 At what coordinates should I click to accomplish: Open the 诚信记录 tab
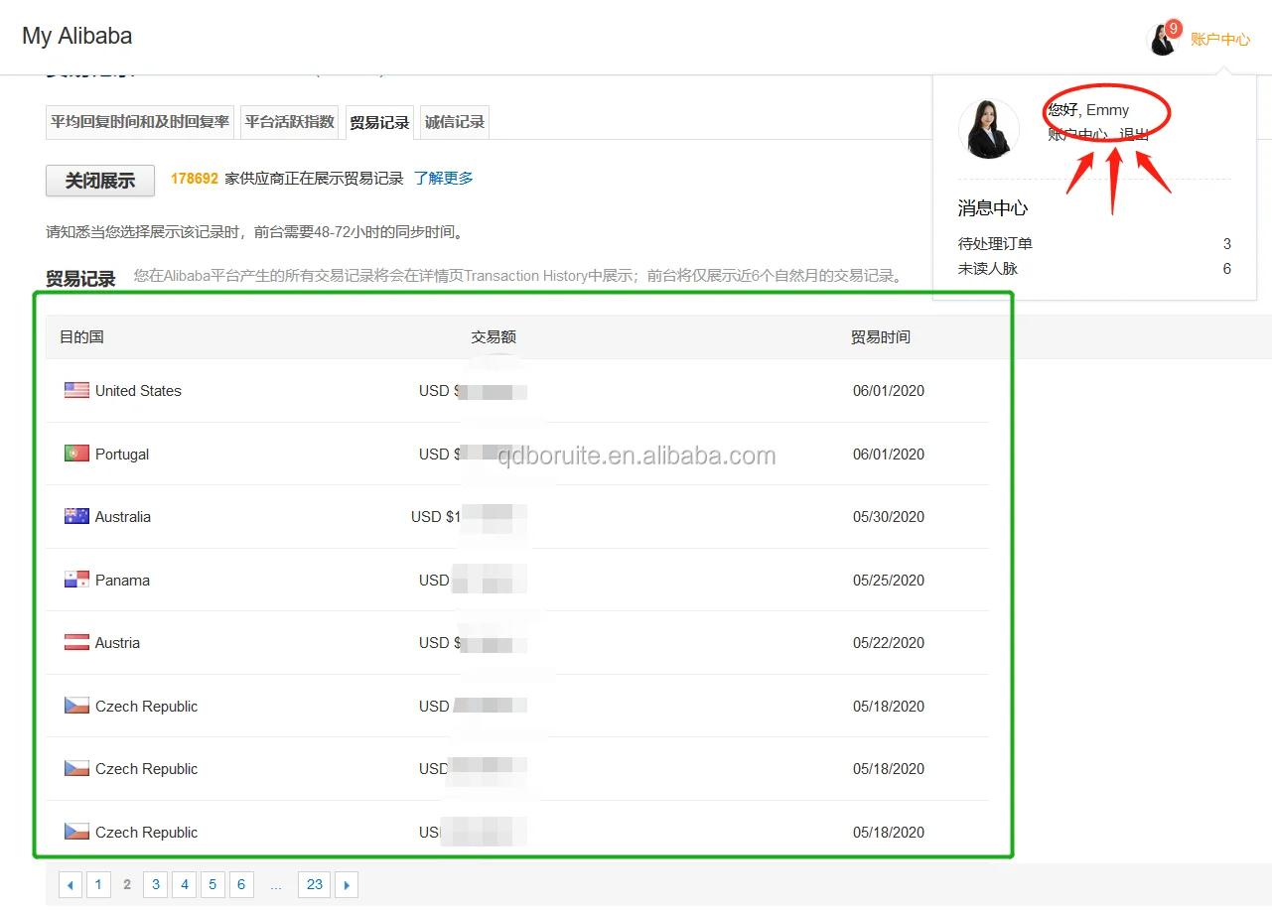(x=455, y=122)
